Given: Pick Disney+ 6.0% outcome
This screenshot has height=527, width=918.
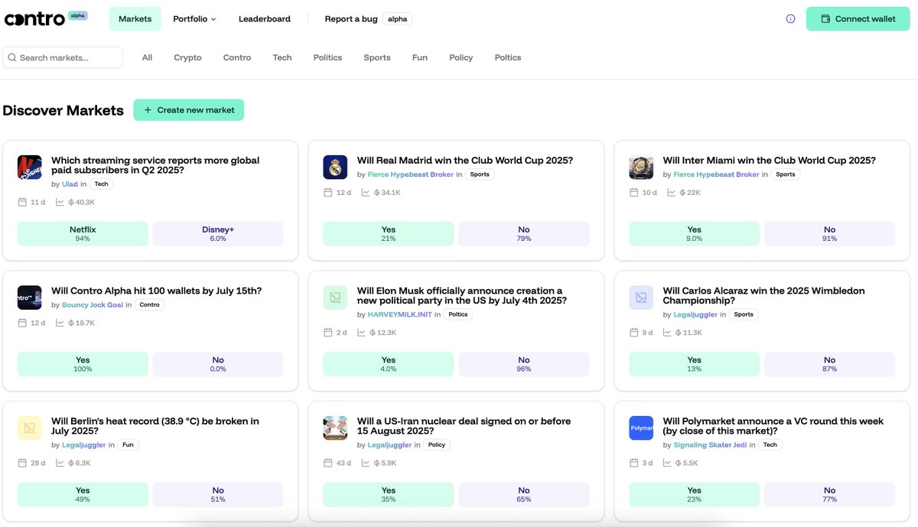Looking at the screenshot, I should pyautogui.click(x=218, y=234).
